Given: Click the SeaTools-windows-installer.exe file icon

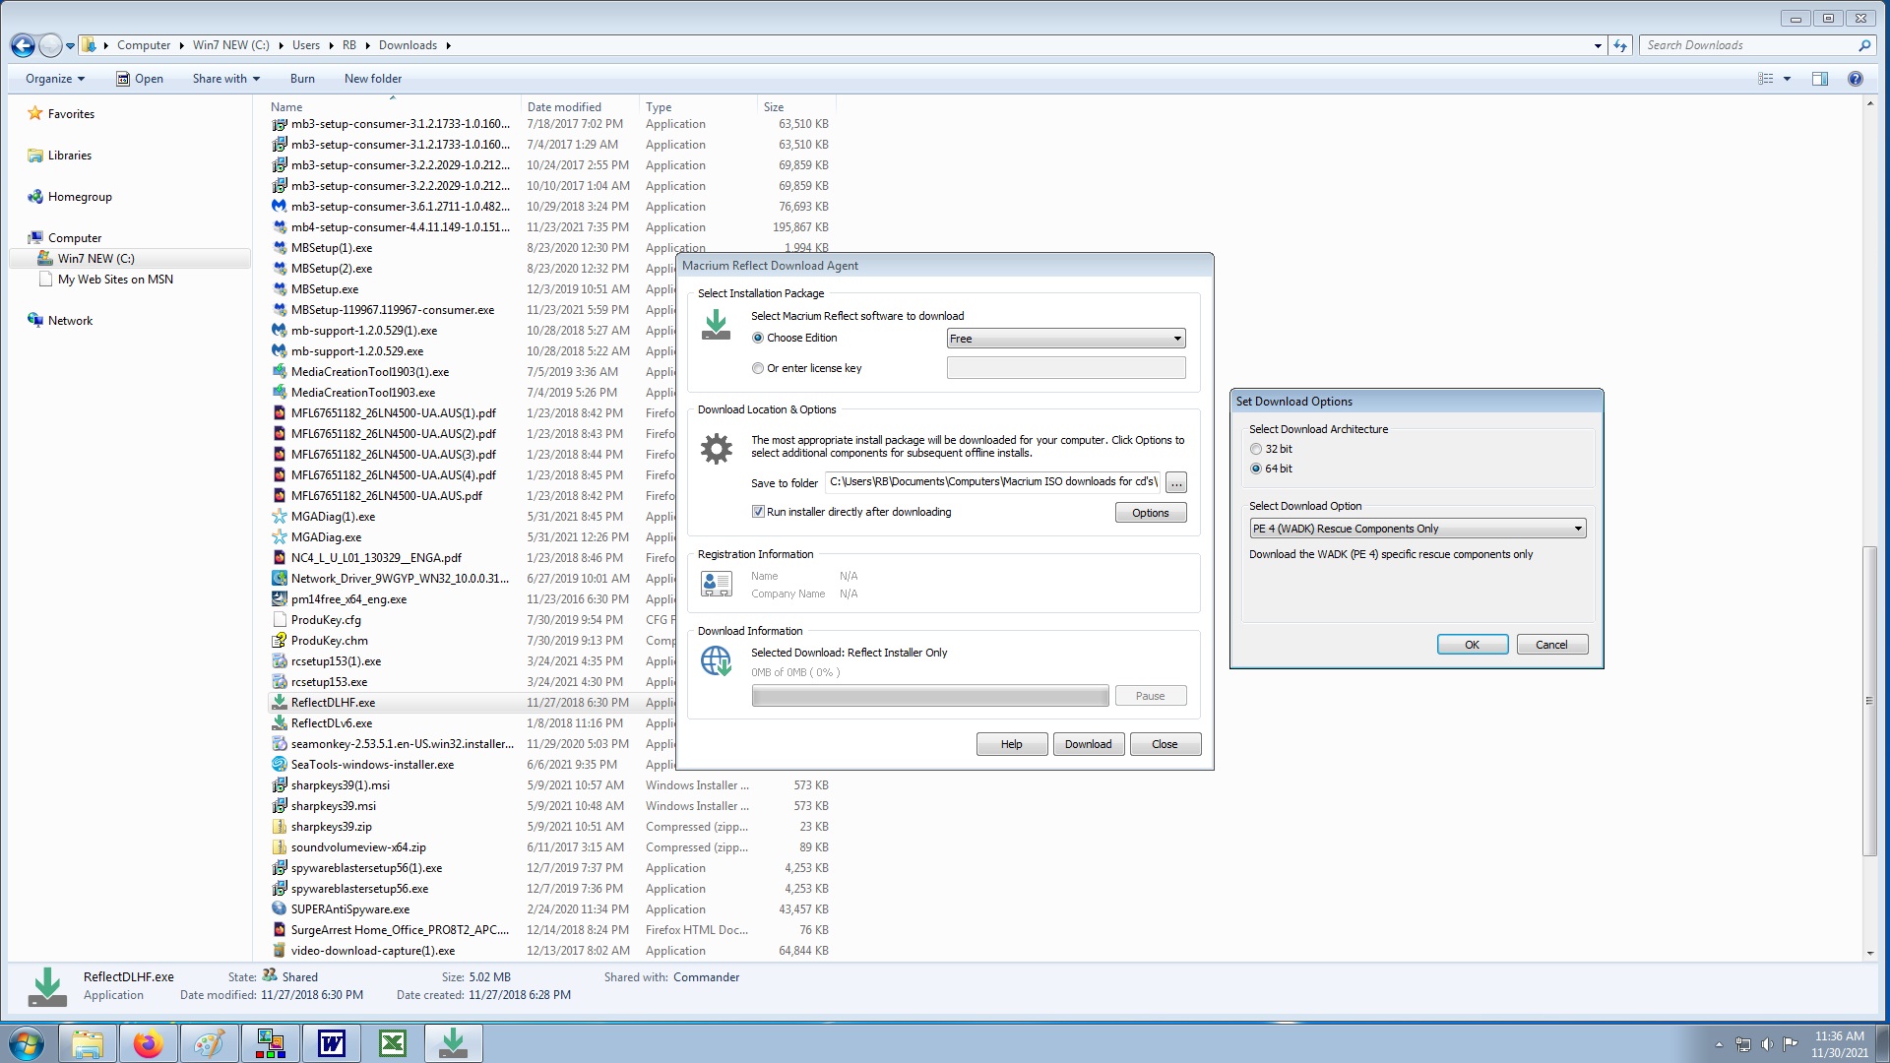Looking at the screenshot, I should [280, 765].
